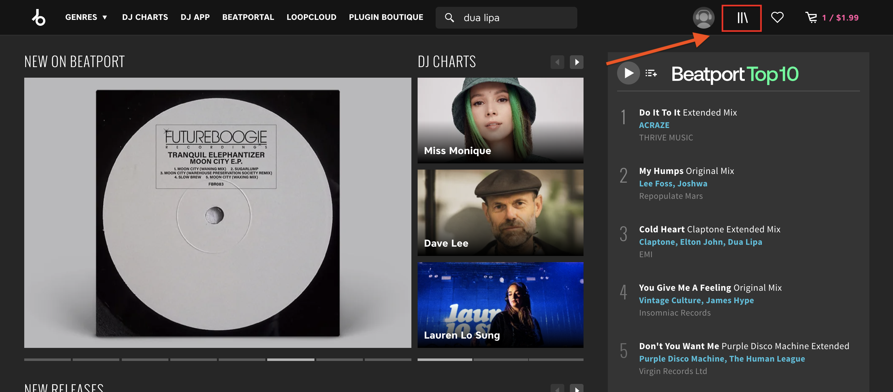The image size is (893, 392).
Task: Open the Lauren Lo Sung DJ chart
Action: [x=500, y=305]
